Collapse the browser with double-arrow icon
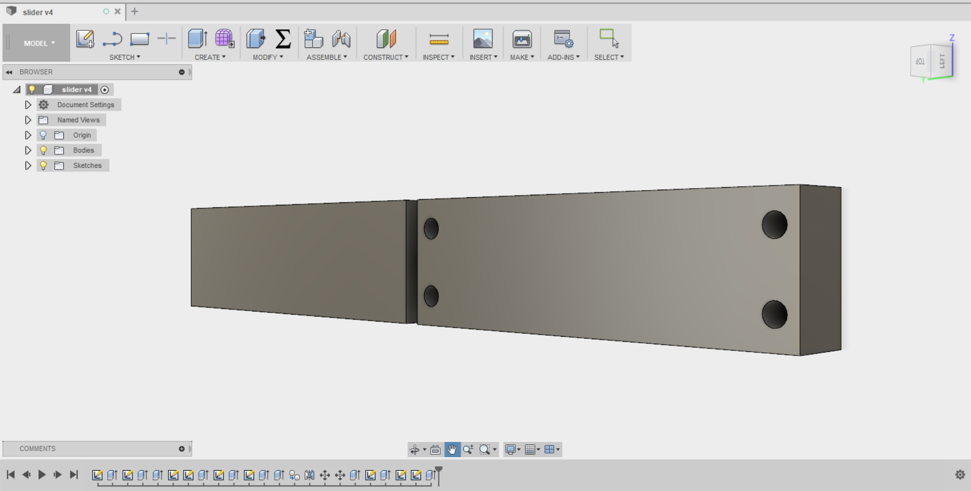 tap(9, 72)
